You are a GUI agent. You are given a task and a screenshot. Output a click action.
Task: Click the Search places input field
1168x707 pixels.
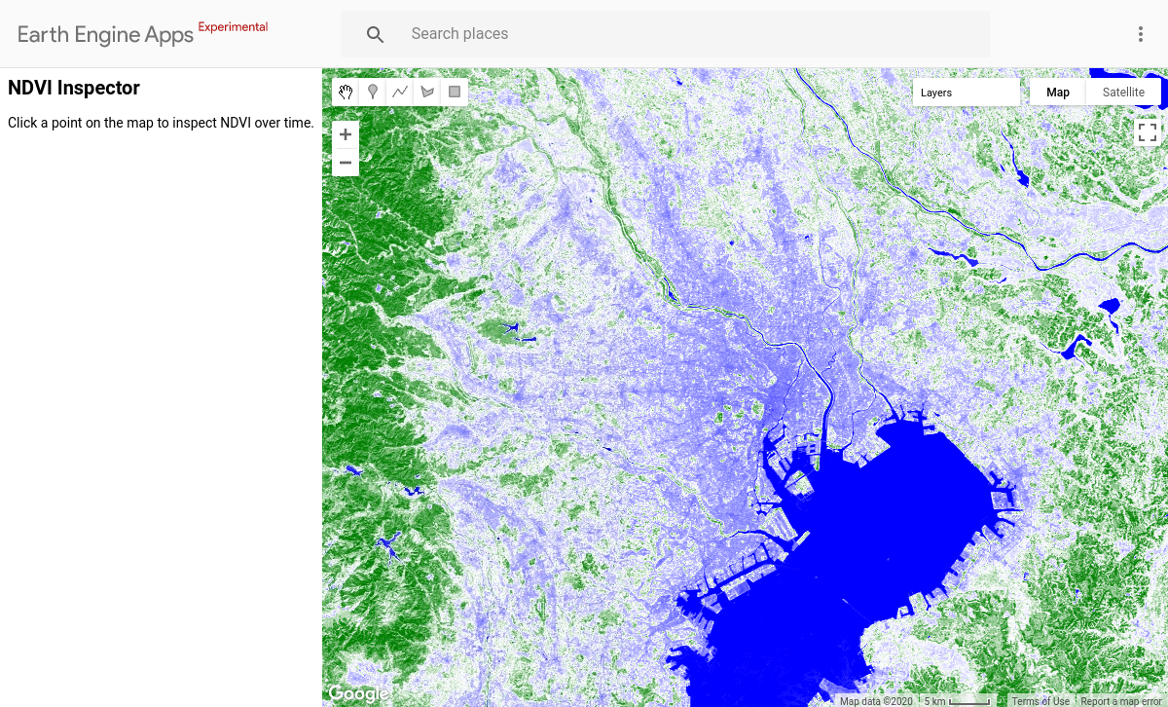coord(584,33)
